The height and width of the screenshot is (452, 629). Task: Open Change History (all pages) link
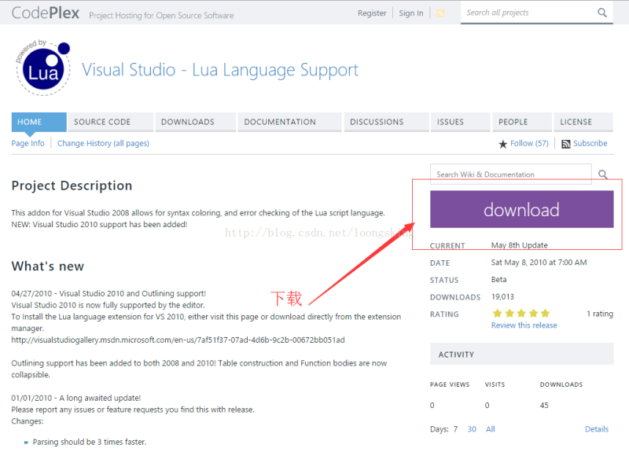click(x=103, y=143)
